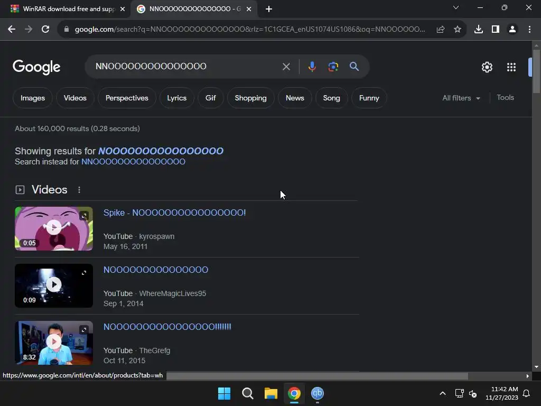Open the NOOOOOOOOOOOOOOOO!!!!!!! TheGrefg video
The height and width of the screenshot is (406, 541).
coord(167,327)
